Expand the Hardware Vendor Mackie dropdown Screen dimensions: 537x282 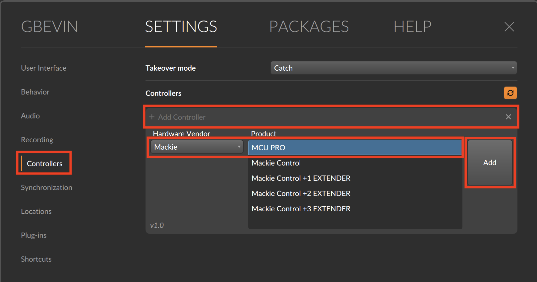click(197, 147)
